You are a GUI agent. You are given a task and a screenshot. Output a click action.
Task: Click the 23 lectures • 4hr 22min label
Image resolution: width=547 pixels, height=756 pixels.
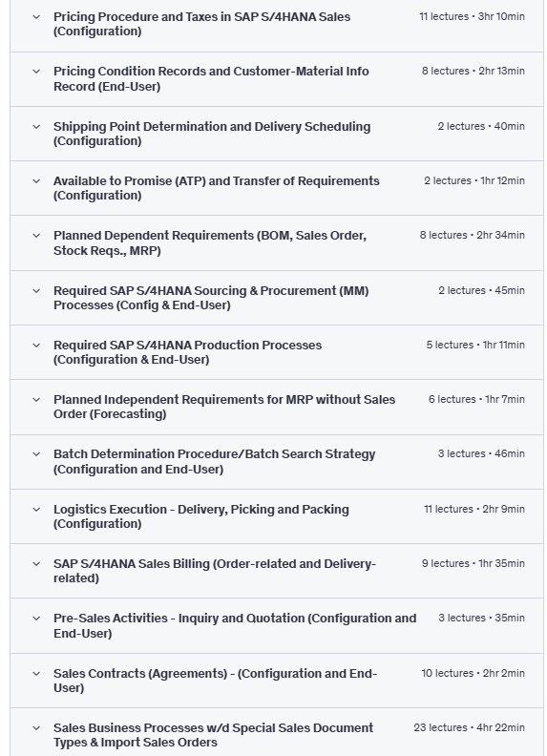click(469, 727)
